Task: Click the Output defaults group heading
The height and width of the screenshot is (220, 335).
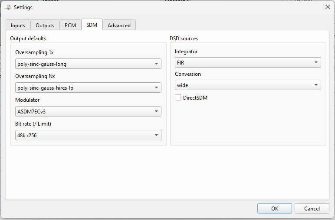Action: [28, 39]
